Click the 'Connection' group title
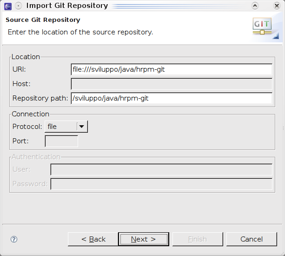 [30, 114]
